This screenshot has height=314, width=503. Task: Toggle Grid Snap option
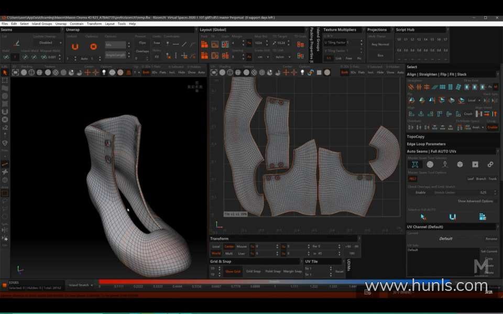click(253, 271)
